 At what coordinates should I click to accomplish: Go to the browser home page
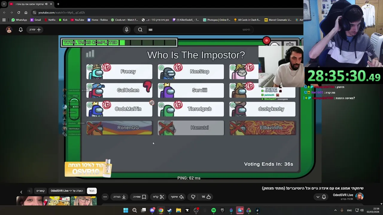(x=26, y=13)
